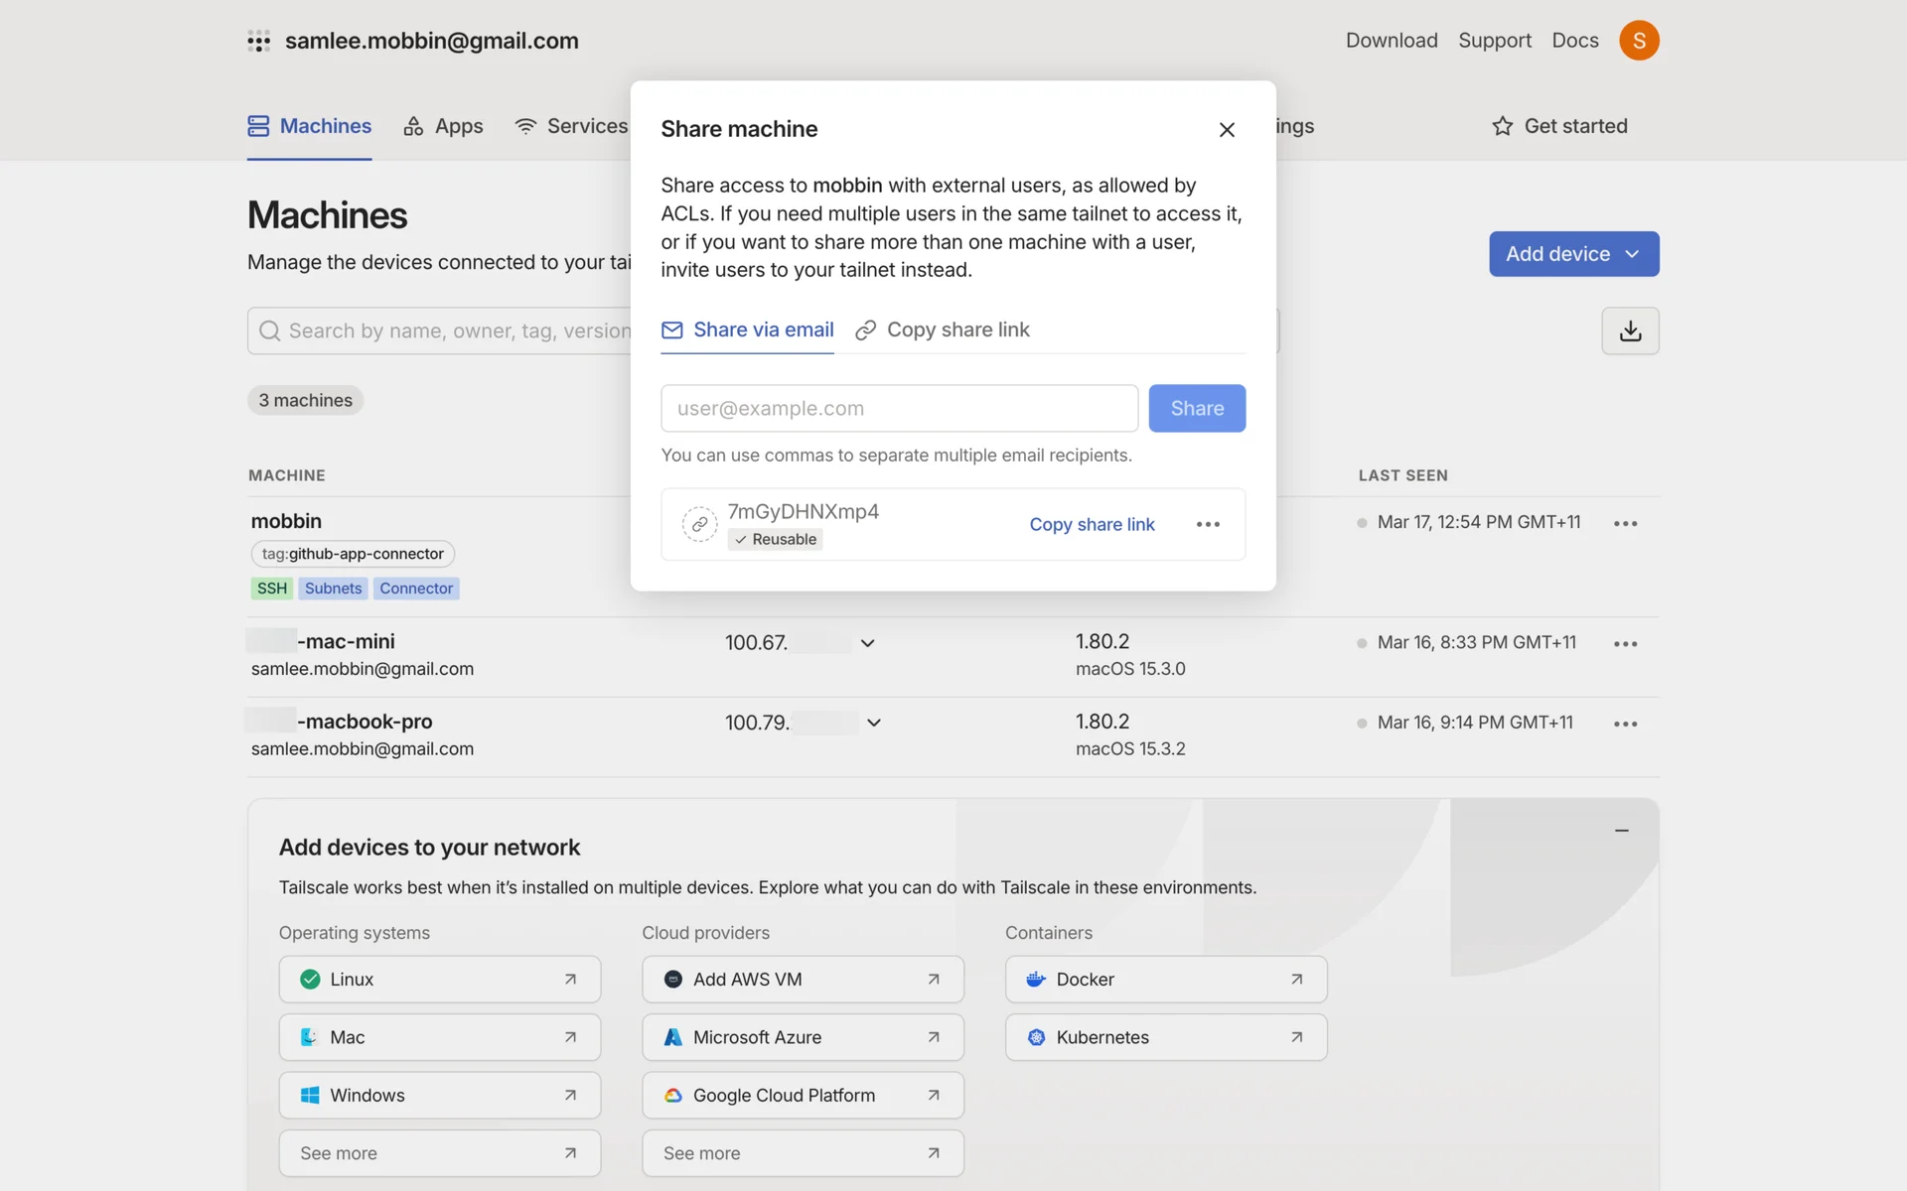
Task: Click Copy share link for reusable link
Action: coord(1092,524)
